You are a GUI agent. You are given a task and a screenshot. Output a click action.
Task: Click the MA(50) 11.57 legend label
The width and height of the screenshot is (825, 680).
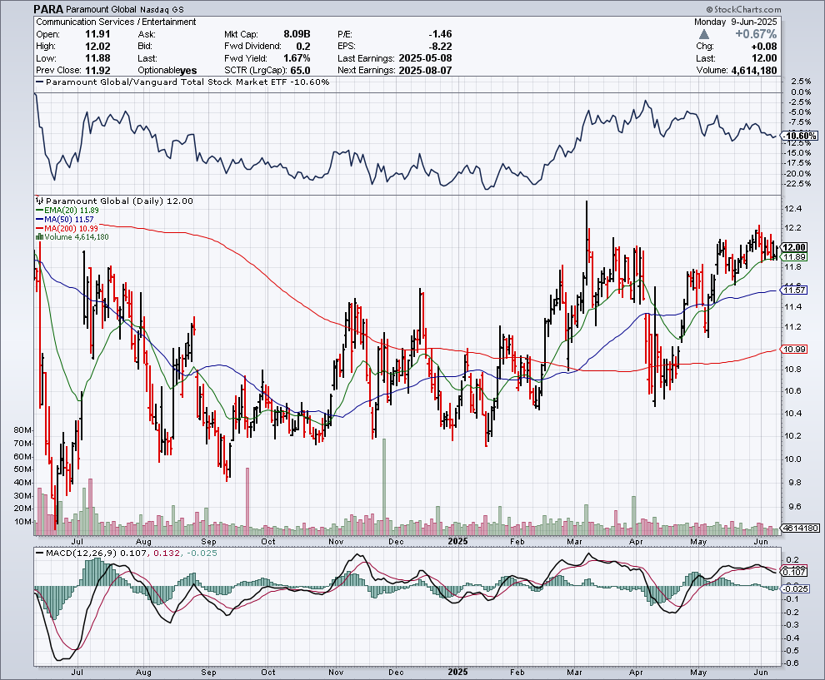click(x=69, y=219)
